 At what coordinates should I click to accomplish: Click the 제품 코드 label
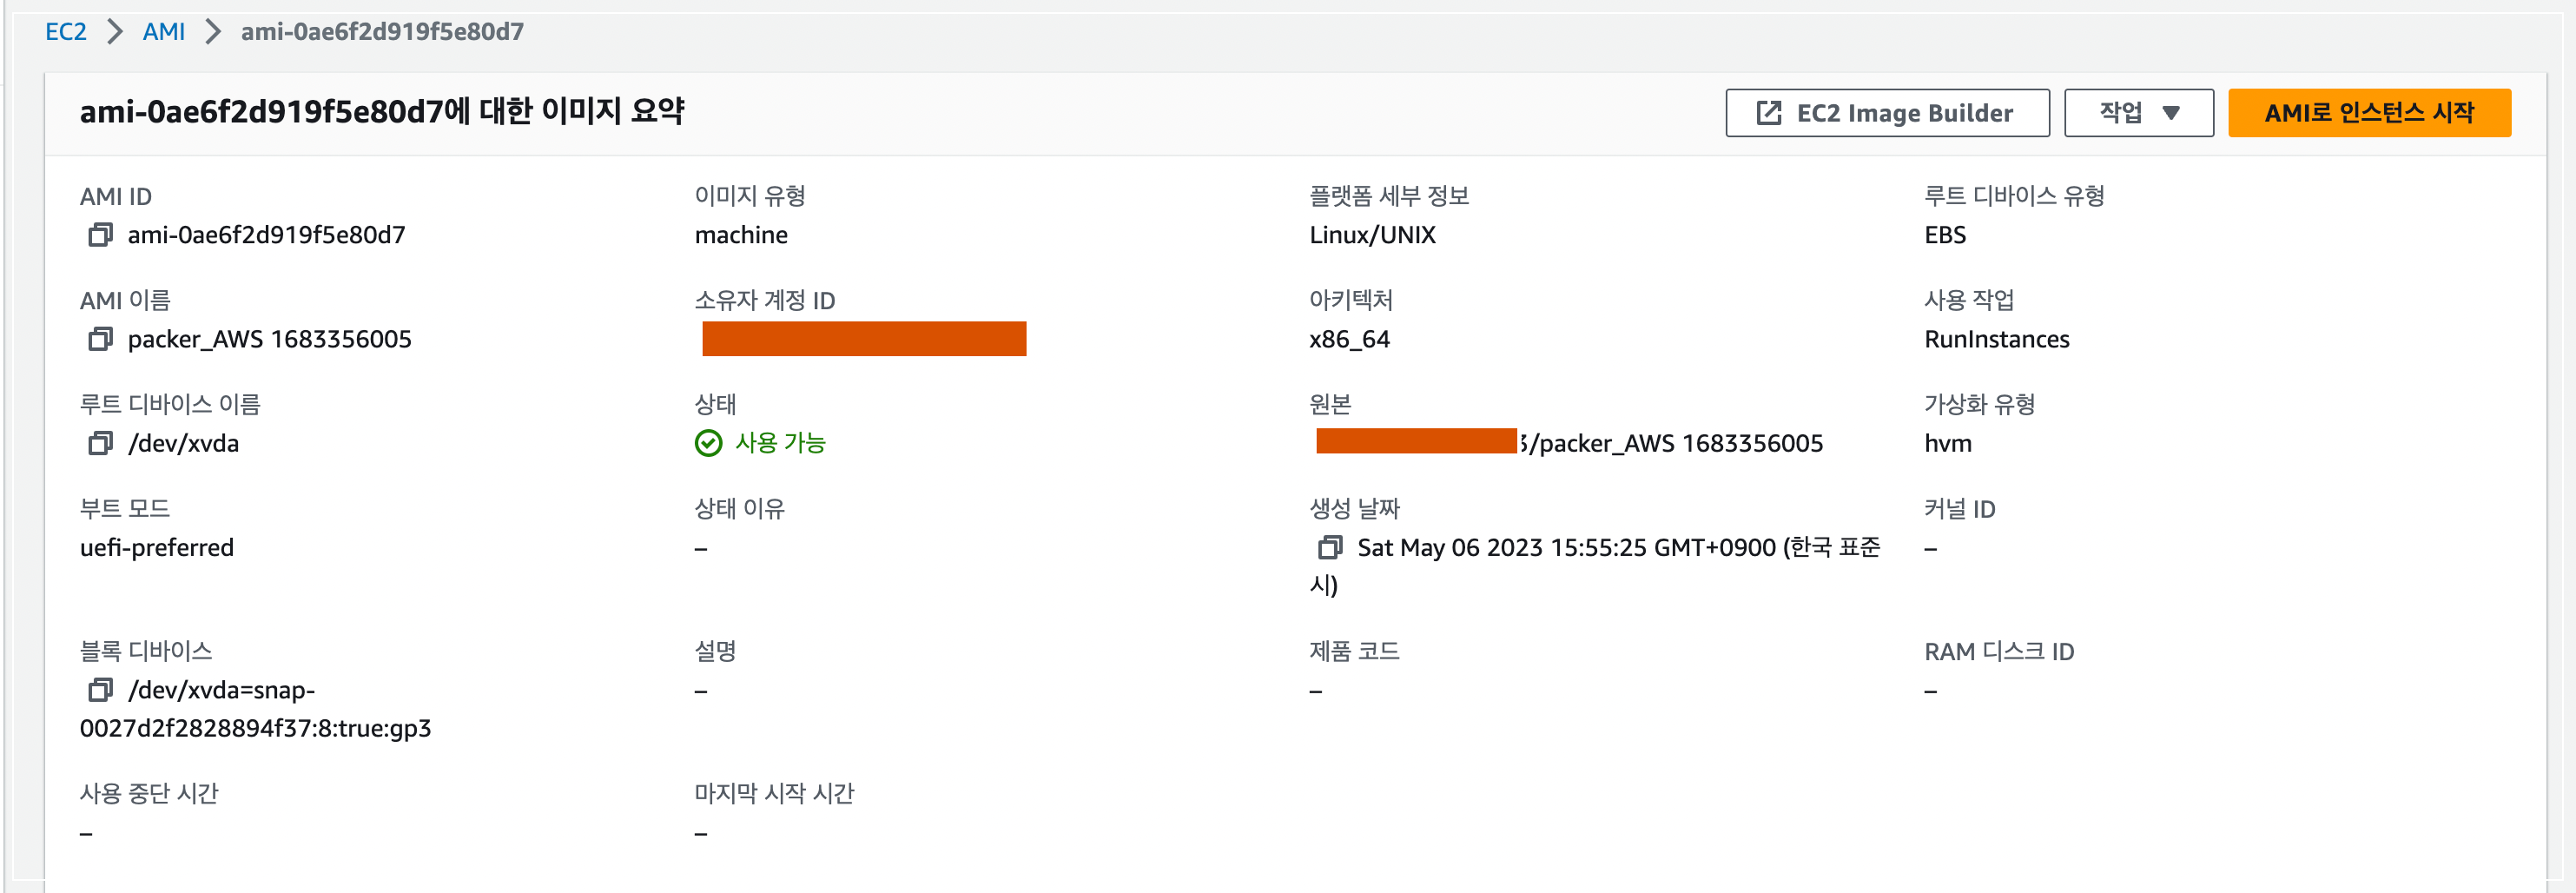[x=1354, y=652]
